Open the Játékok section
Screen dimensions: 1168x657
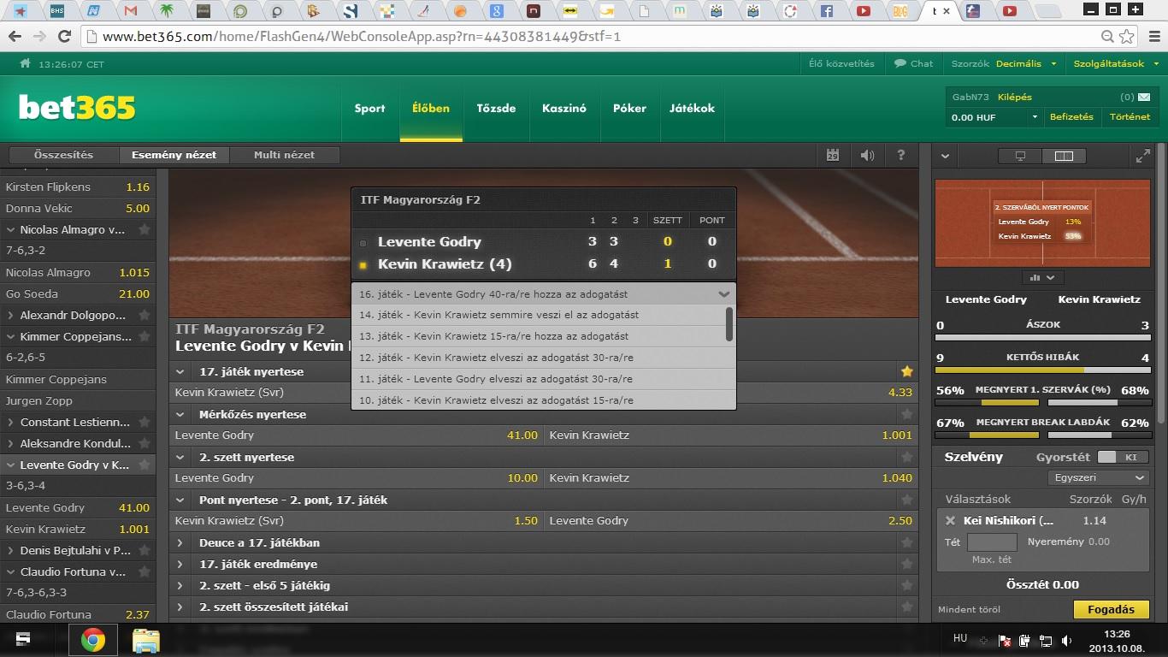[x=692, y=109]
